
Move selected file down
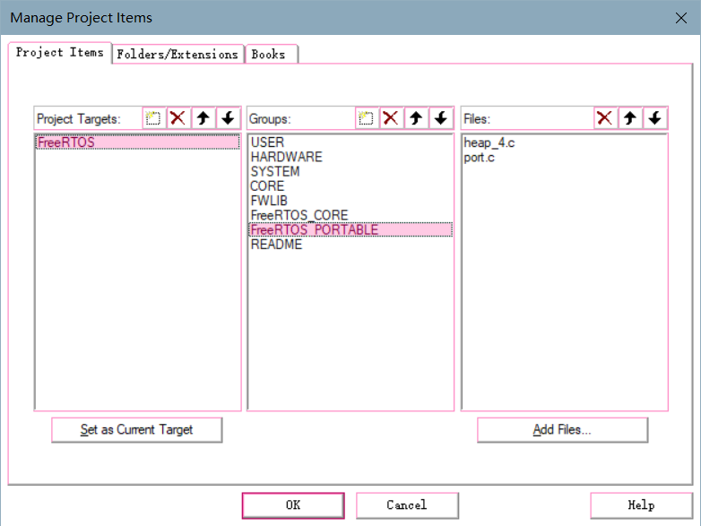click(655, 118)
